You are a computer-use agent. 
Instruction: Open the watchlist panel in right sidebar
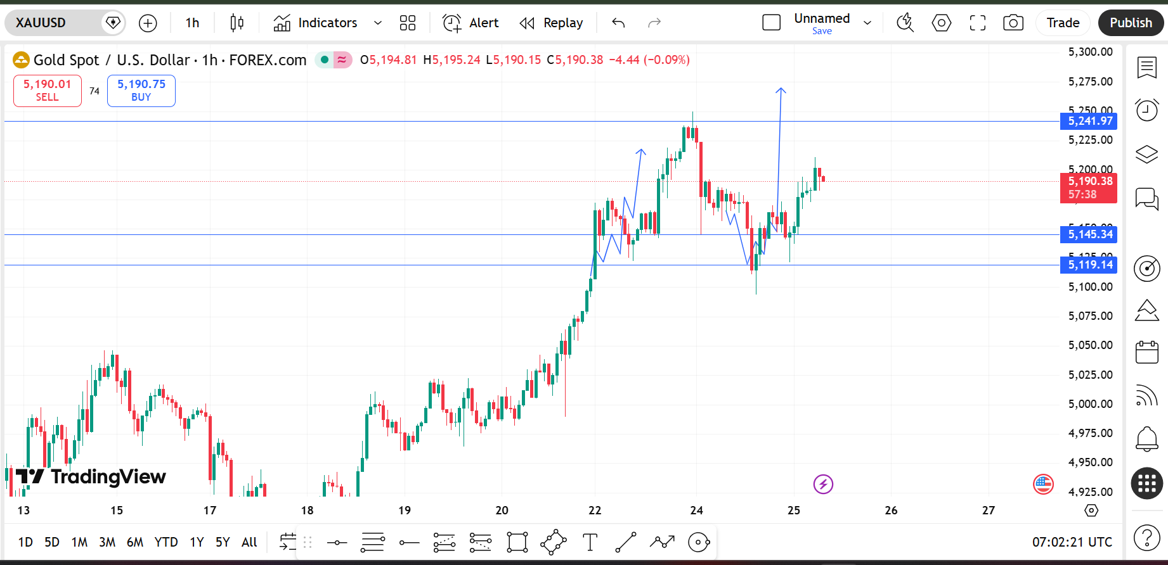tap(1146, 67)
